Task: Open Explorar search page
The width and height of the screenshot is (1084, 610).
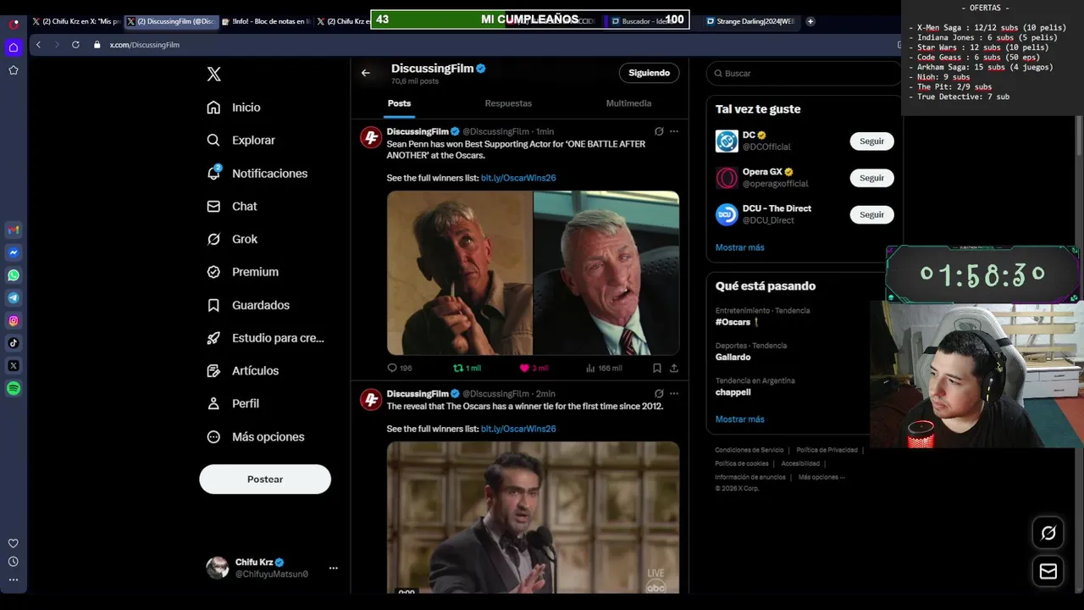Action: pyautogui.click(x=241, y=141)
